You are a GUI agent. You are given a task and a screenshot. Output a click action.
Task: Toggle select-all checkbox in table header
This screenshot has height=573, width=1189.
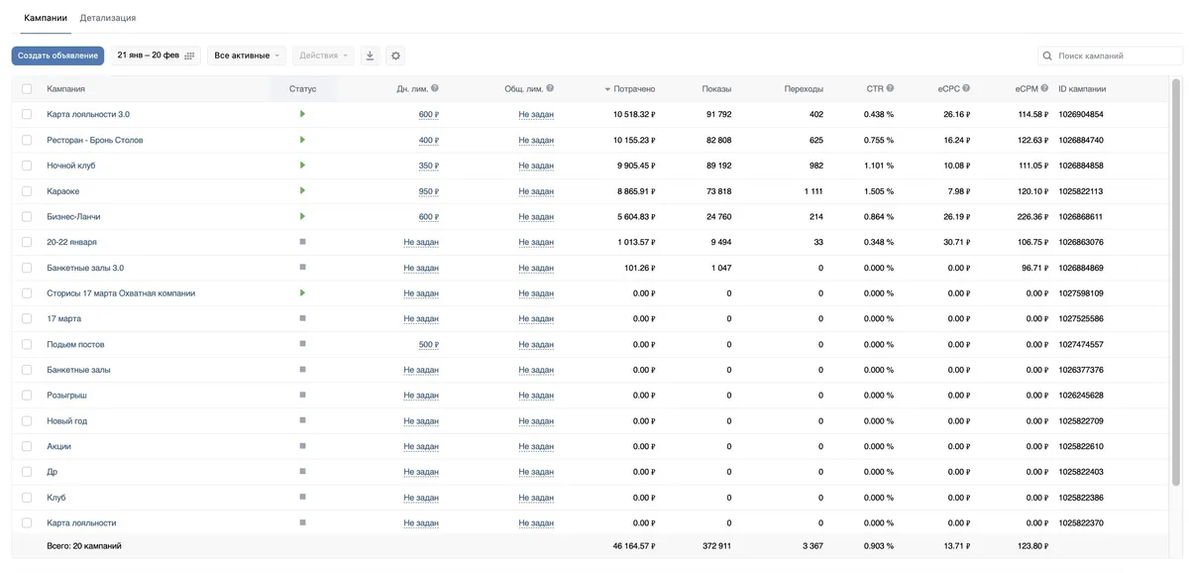pos(27,89)
